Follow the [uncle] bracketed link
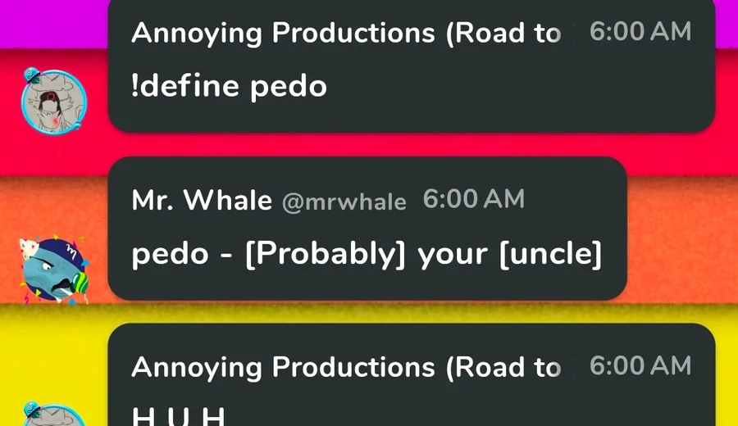This screenshot has height=426, width=738. [551, 255]
